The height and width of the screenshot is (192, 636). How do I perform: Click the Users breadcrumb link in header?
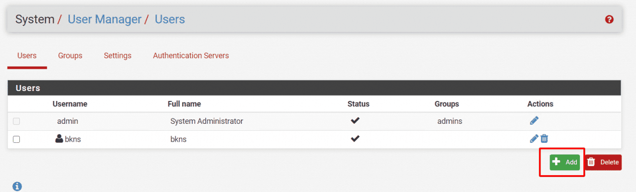(170, 19)
